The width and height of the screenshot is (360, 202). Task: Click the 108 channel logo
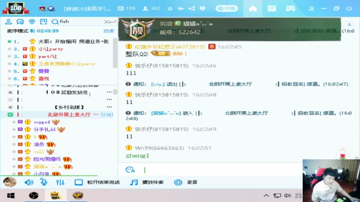[x=16, y=9]
